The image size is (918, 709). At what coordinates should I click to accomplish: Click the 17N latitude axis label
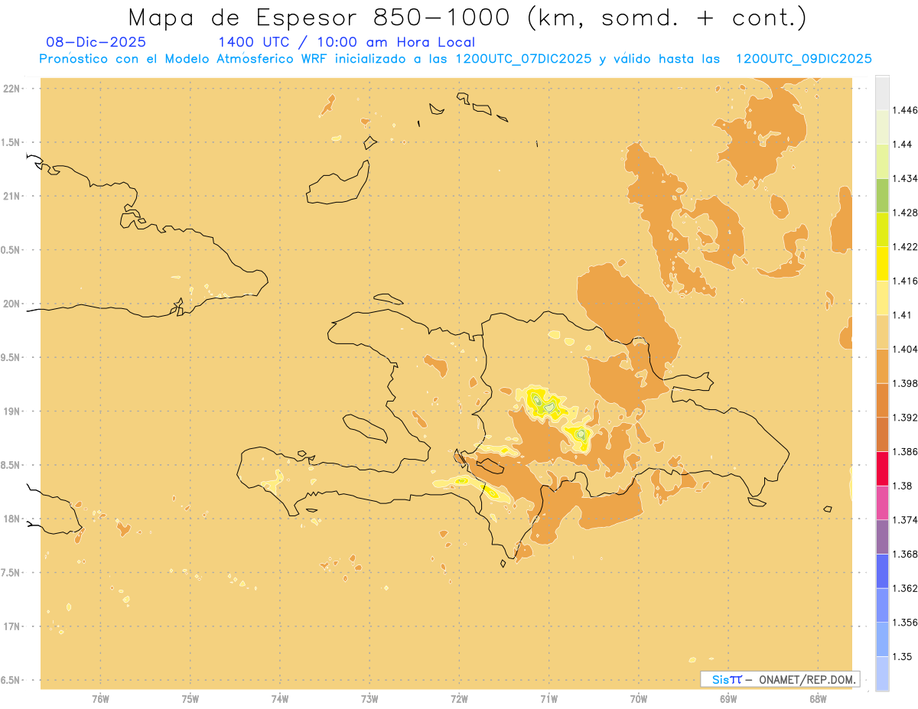[x=12, y=626]
